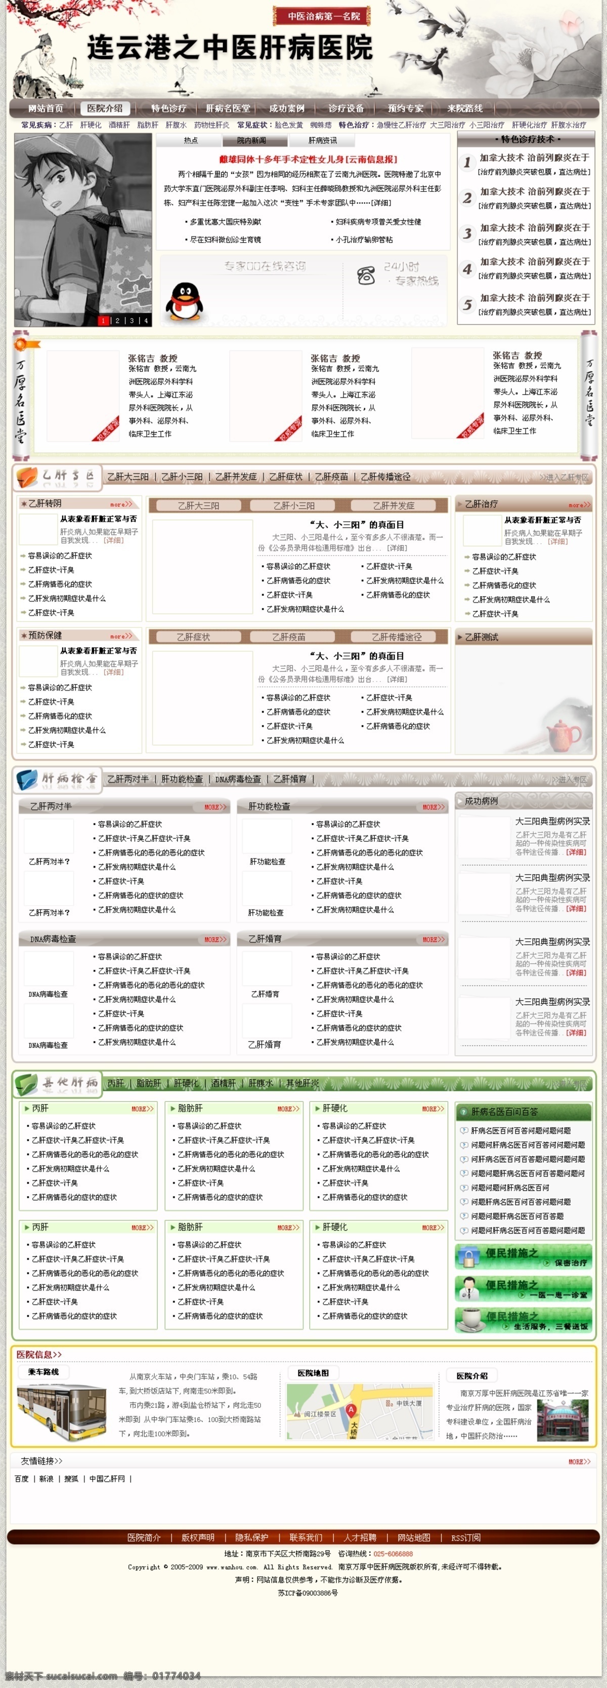607x1688 pixels.
Task: Click MORE in the first 脂肪肝 box
Action: tap(288, 1109)
